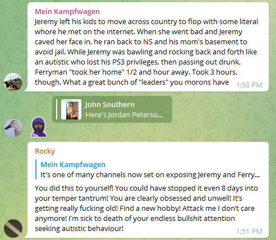Screen dimensions: 276x240
Task: Click John Southern name in reply preview
Action: 110,105
